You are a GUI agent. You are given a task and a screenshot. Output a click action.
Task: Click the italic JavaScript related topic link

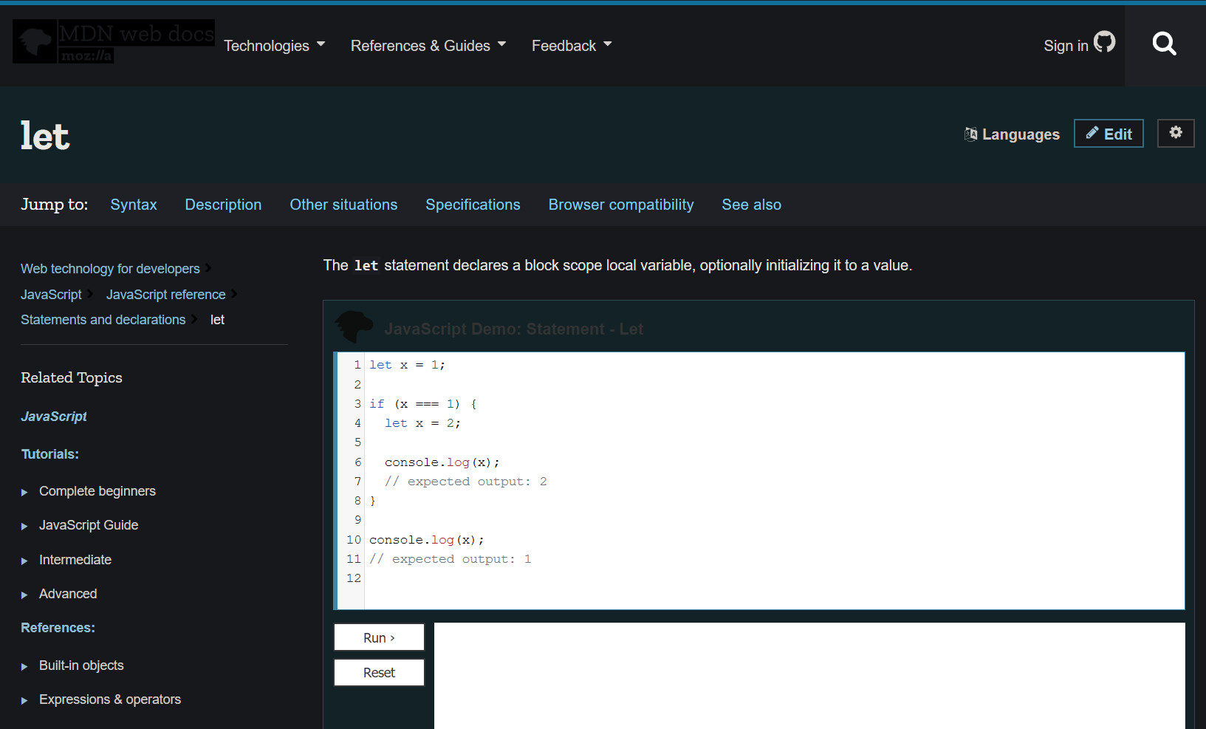coord(53,417)
